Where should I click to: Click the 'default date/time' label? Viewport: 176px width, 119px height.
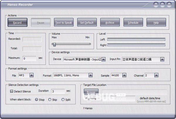[x=150, y=98]
